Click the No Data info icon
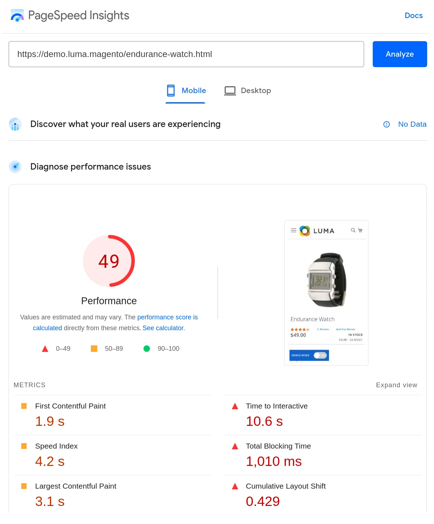 (386, 124)
